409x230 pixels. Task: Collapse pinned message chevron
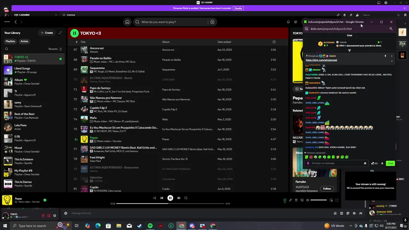click(392, 61)
